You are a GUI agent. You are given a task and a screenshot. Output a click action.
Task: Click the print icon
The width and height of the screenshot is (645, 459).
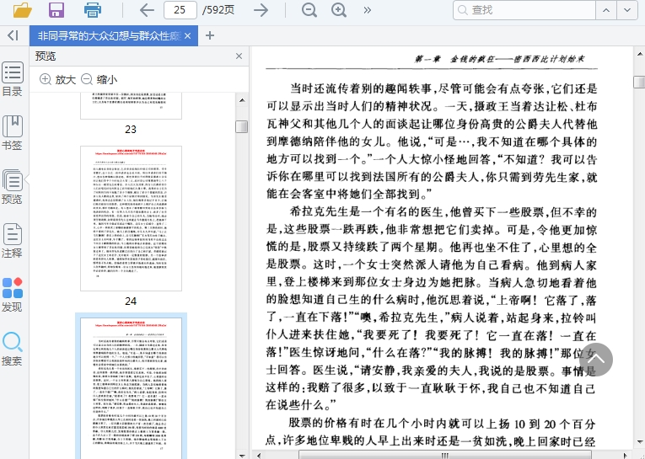pos(93,10)
